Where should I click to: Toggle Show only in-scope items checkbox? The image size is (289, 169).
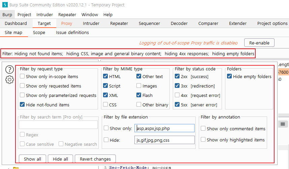click(22, 76)
